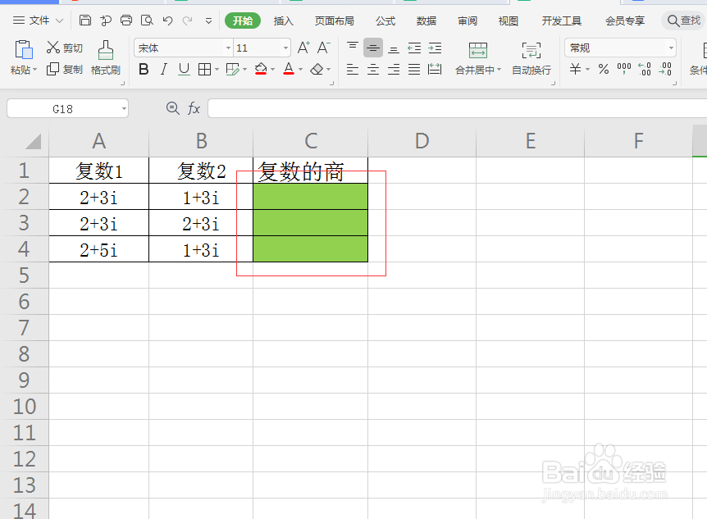The width and height of the screenshot is (707, 519).
Task: Align text to top of cell
Action: click(353, 48)
